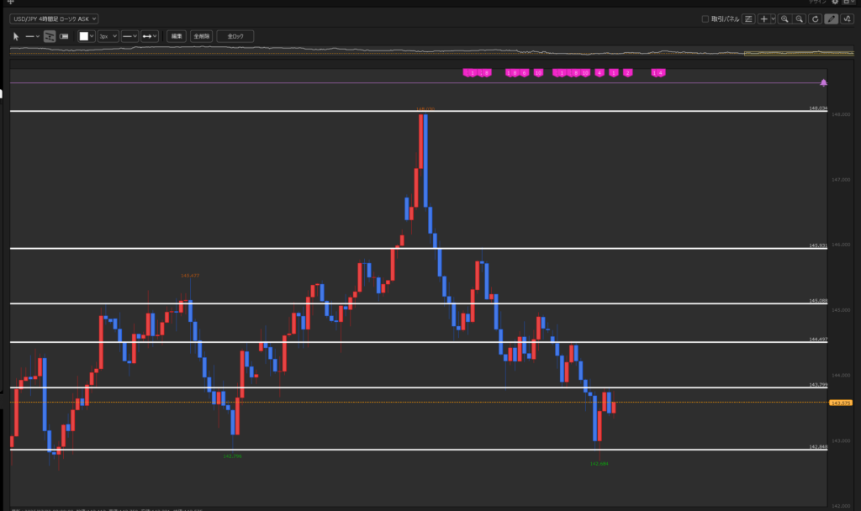Enable the 取引パネル checkbox
This screenshot has width=861, height=511.
[x=705, y=18]
